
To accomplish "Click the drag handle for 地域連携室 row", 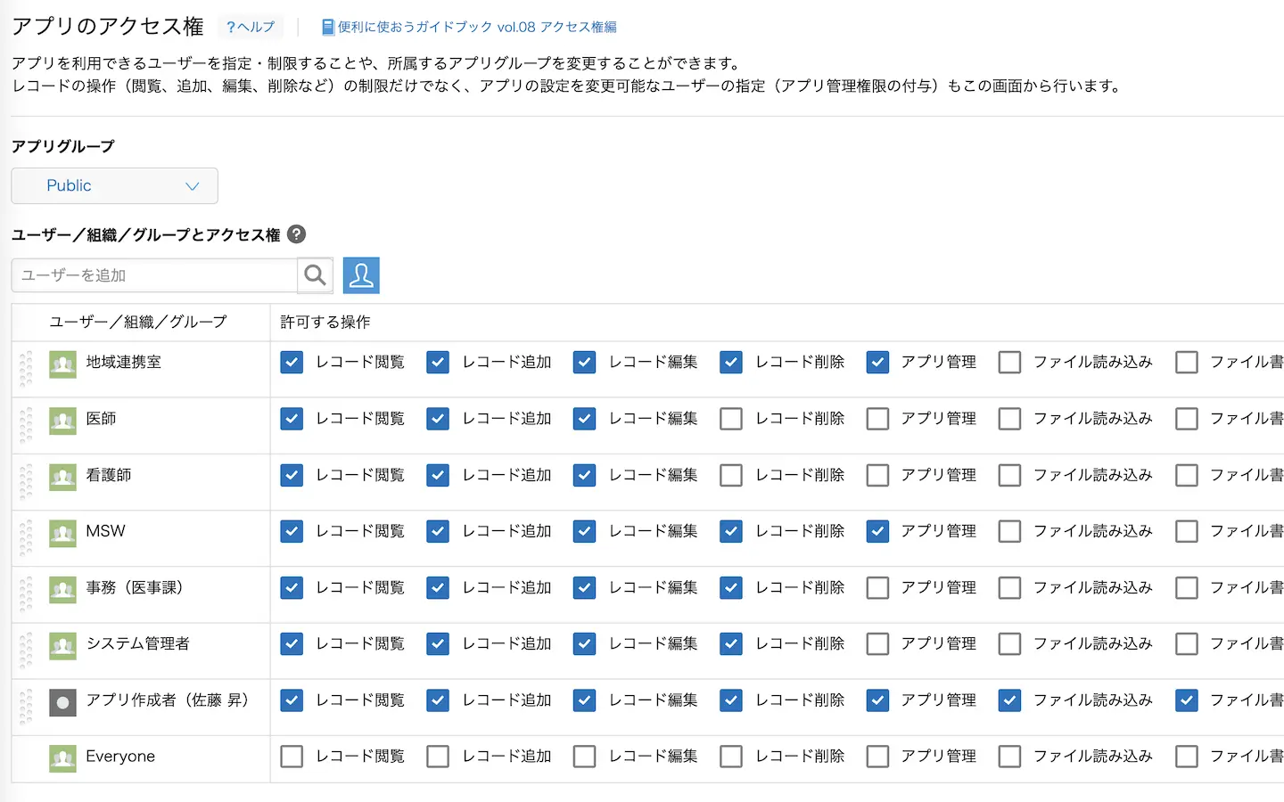I will pos(26,368).
